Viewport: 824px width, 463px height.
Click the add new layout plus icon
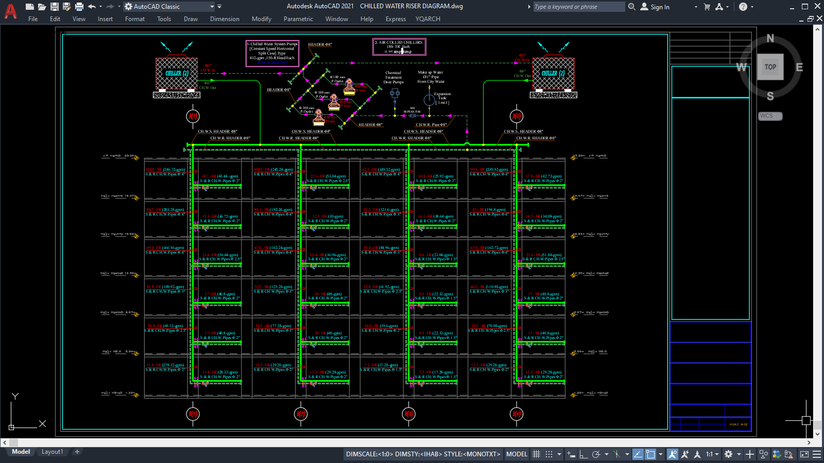[x=77, y=452]
